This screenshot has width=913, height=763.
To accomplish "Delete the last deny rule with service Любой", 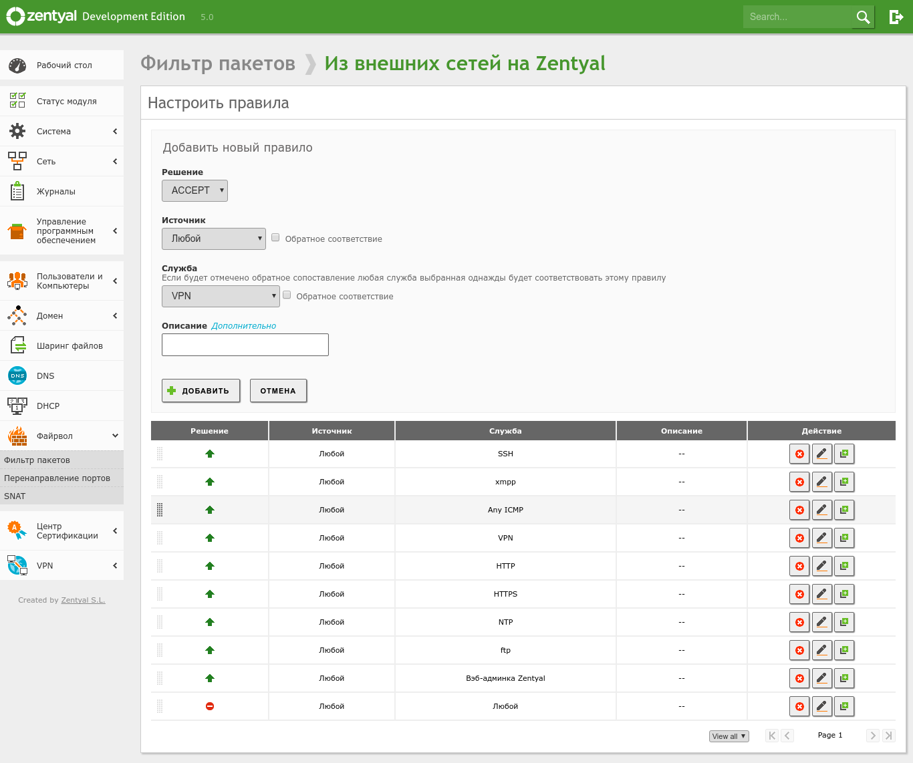I will [x=799, y=706].
